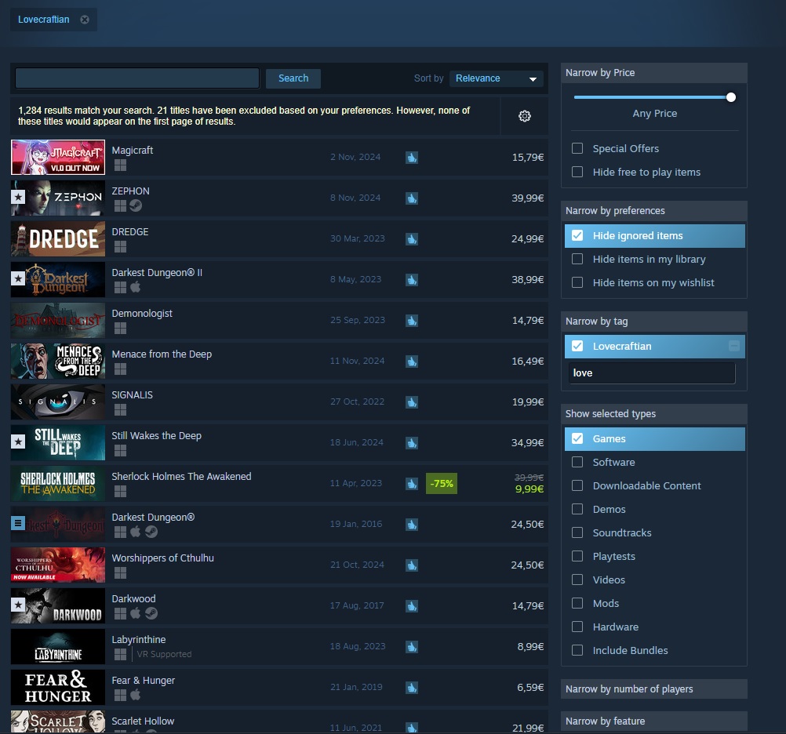Open the SIGNALIS game listing
This screenshot has width=786, height=734.
click(x=133, y=394)
